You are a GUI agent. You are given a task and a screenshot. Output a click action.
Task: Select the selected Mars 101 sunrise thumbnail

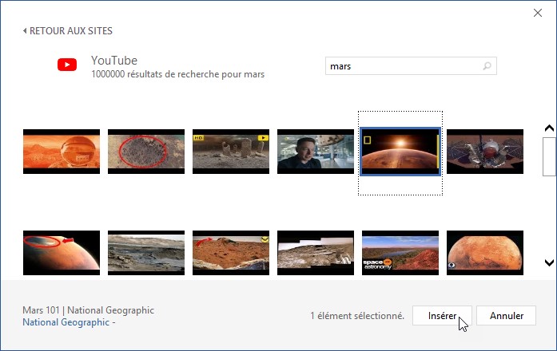pos(400,152)
